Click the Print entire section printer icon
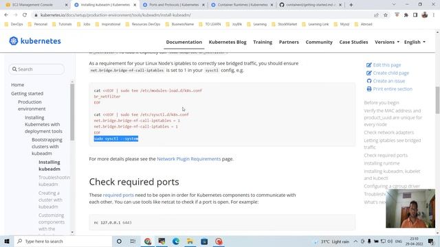The image size is (440, 247). pyautogui.click(x=369, y=89)
